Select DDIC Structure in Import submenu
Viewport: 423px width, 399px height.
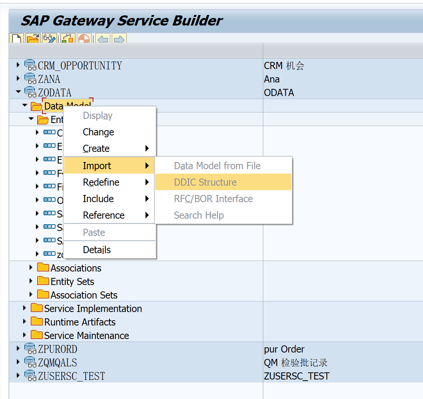[223, 182]
